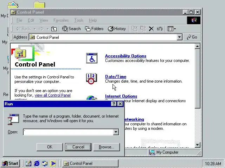Click the Address bar Control Panel icon

click(x=32, y=37)
